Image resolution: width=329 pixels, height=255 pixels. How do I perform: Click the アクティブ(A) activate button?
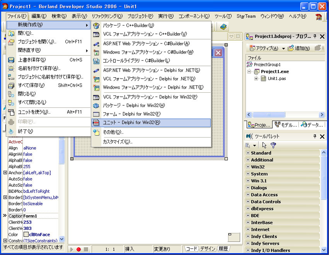264,48
